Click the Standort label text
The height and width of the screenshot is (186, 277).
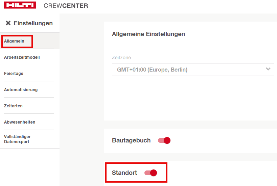pos(124,173)
